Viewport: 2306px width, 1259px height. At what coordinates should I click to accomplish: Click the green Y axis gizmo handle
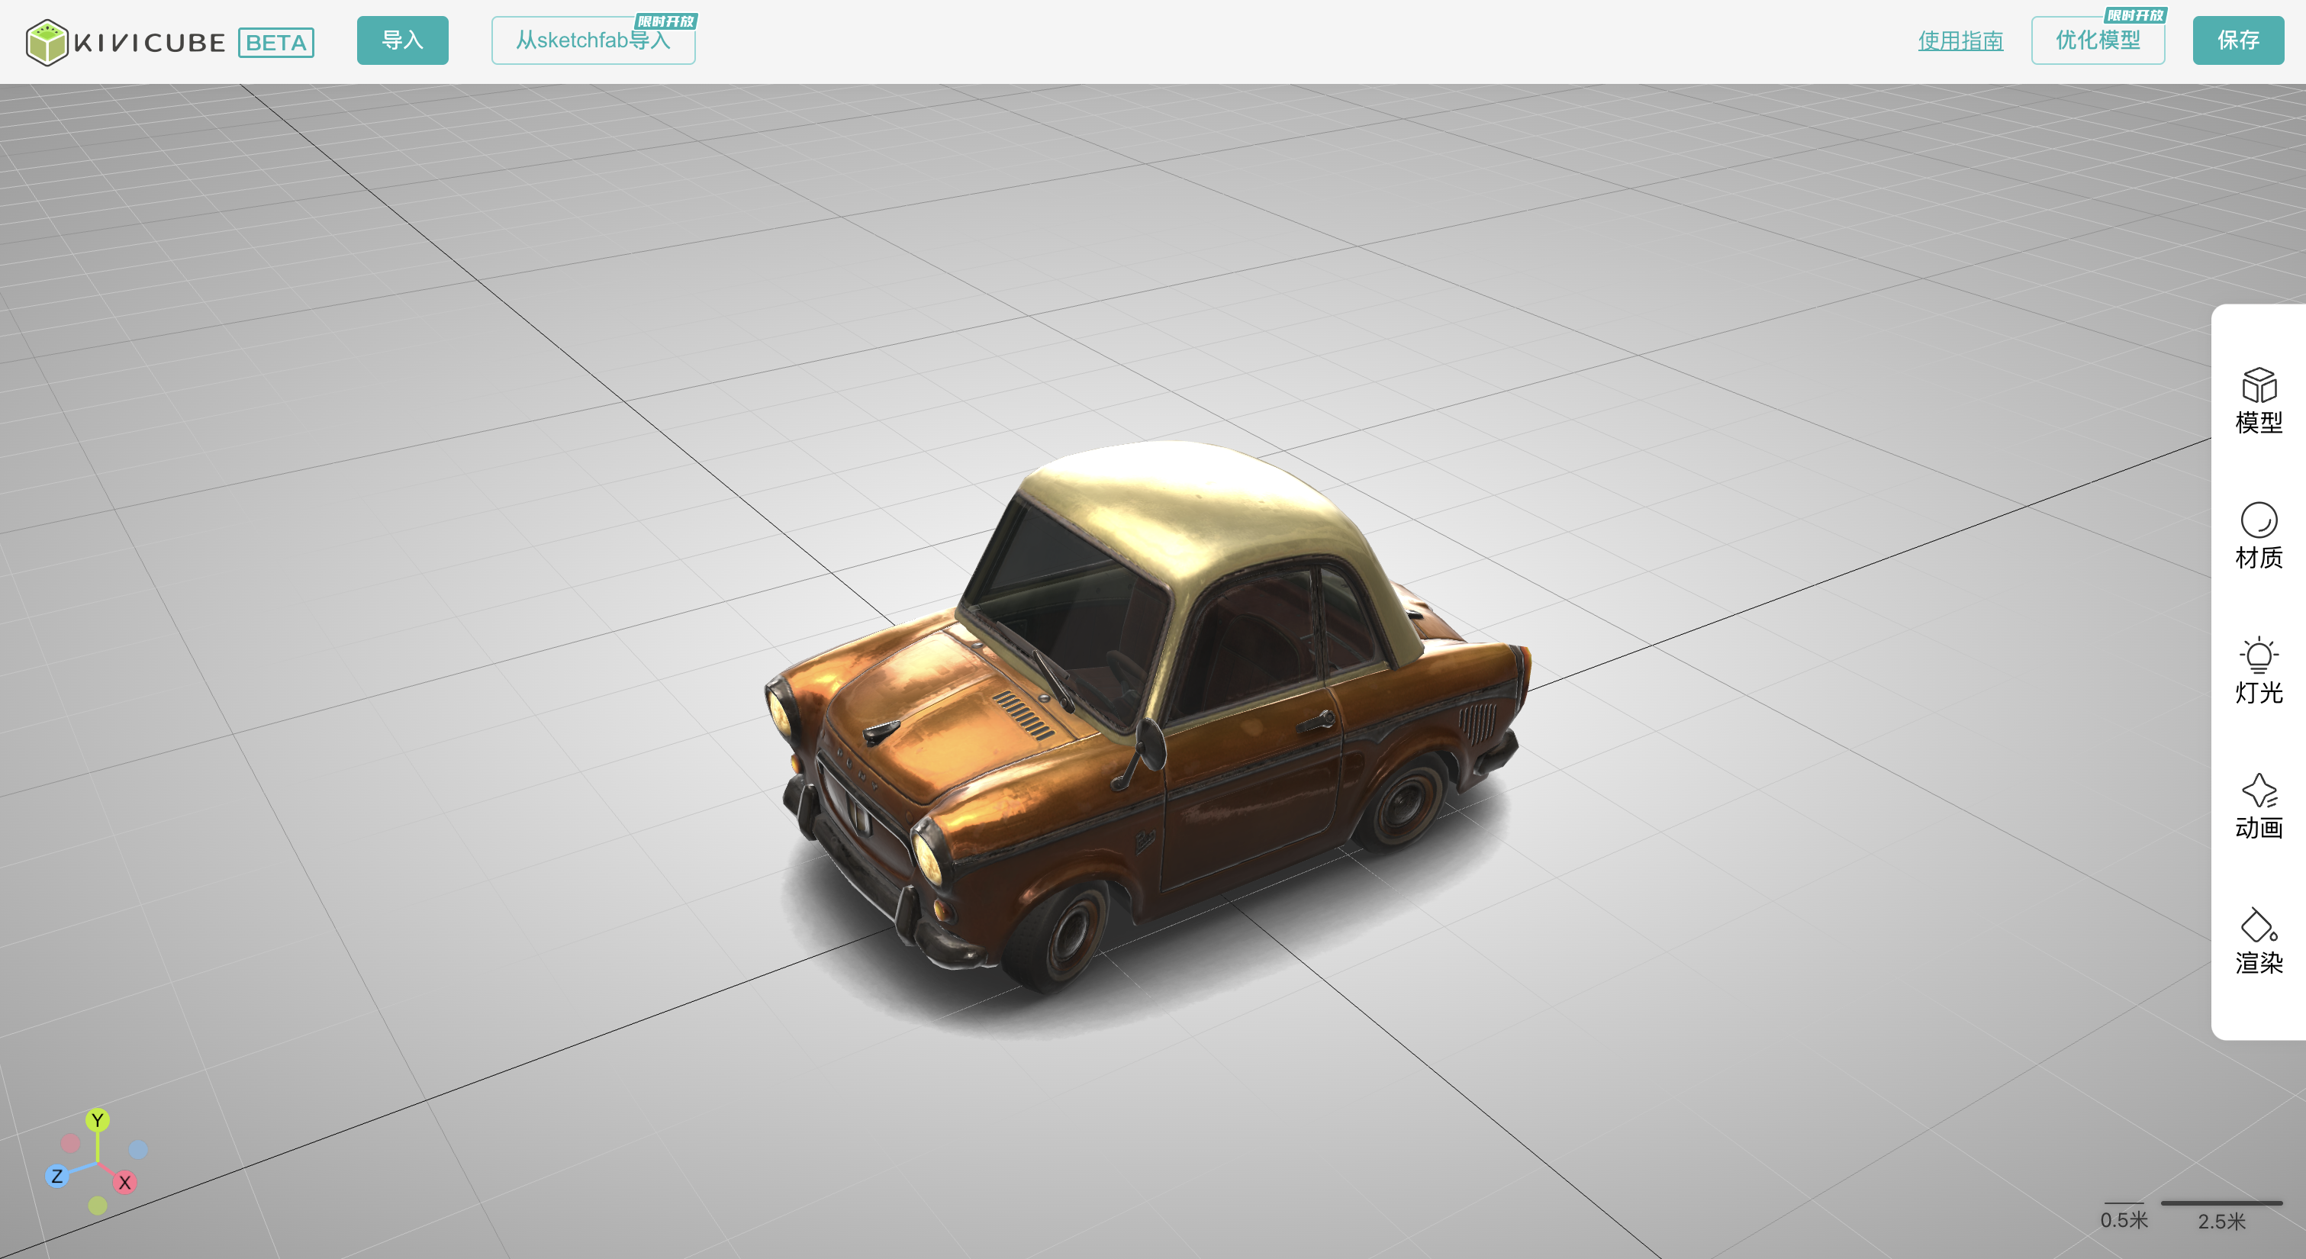coord(98,1119)
